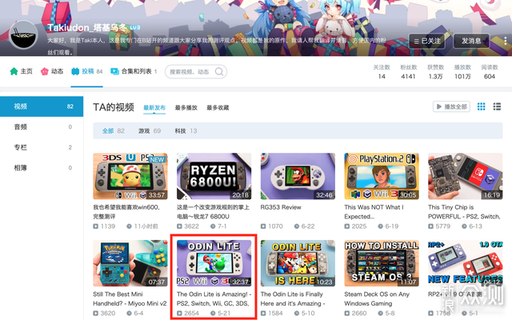This screenshot has height=320, width=512.
Task: Open the HOW TO INSTALL Steam OS thumbnail
Action: click(x=382, y=263)
